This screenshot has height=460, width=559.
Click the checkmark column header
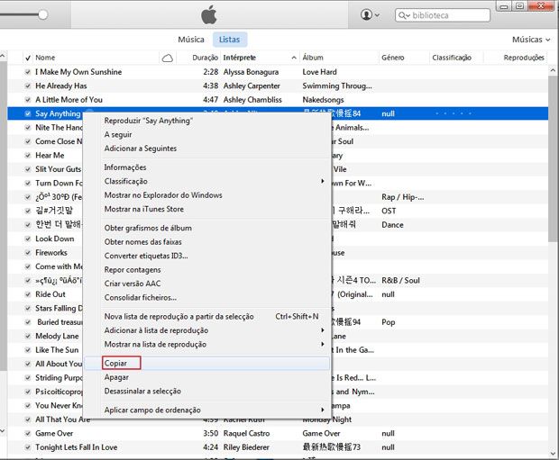pos(28,58)
